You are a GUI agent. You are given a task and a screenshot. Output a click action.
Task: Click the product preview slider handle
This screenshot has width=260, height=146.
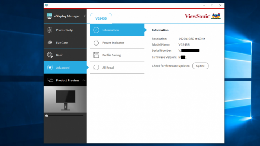tap(47, 116)
